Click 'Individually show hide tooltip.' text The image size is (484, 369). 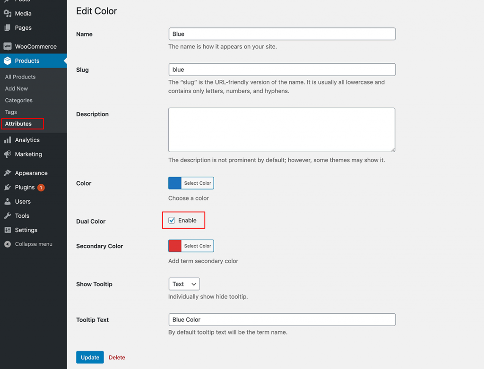[208, 297]
